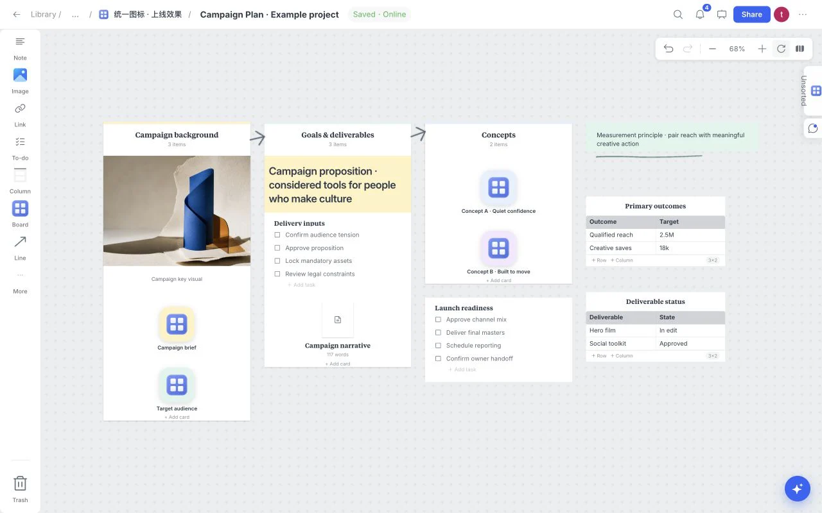Open notifications bell
Viewport: 822px width, 513px height.
(700, 14)
